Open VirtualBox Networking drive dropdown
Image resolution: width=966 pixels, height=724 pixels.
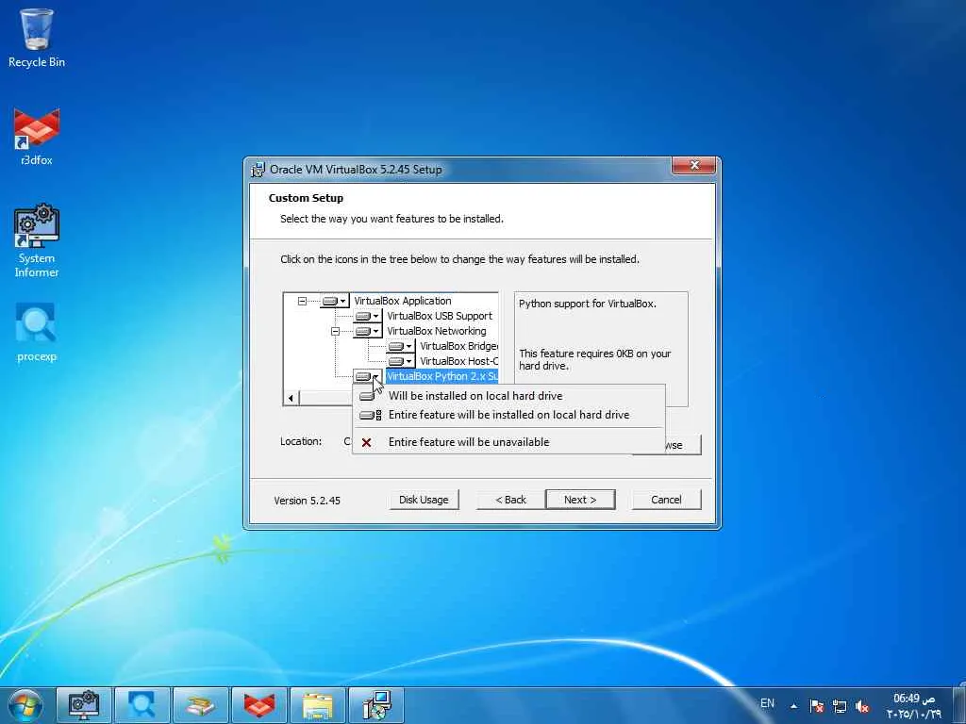coord(368,331)
